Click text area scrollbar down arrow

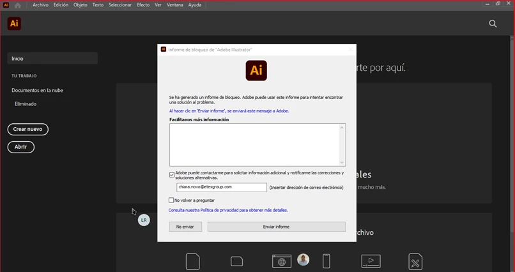coord(342,162)
